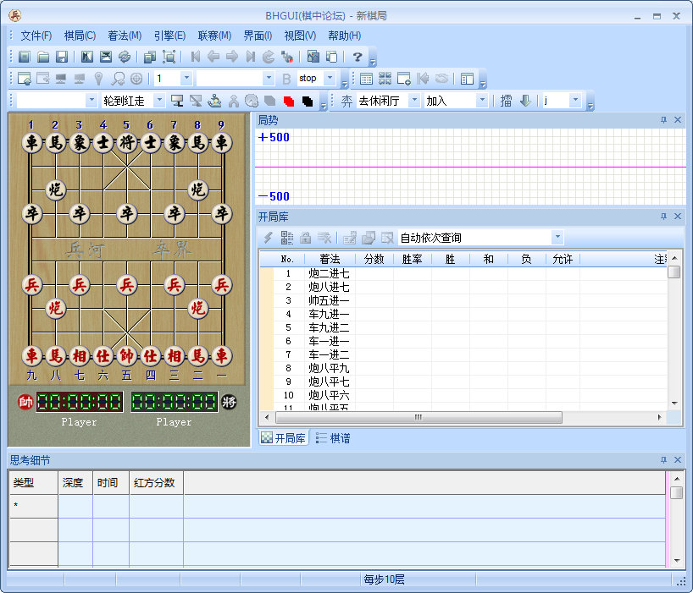Click the 弈 toolbar icon

coord(347,101)
